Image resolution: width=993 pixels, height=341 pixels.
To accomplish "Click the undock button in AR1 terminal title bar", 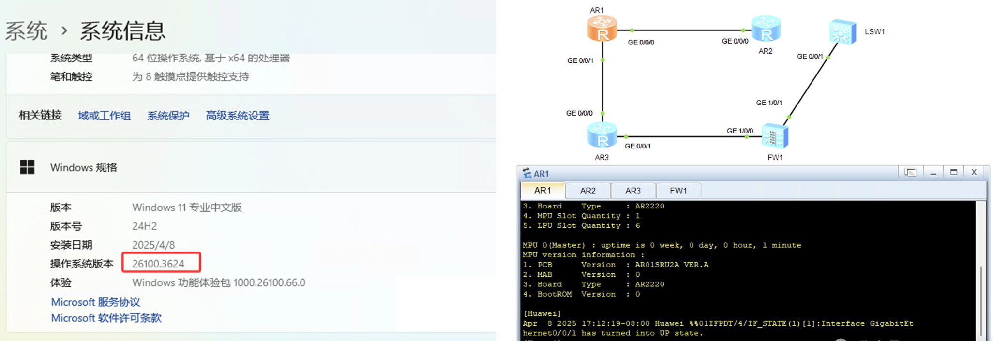I will [910, 173].
